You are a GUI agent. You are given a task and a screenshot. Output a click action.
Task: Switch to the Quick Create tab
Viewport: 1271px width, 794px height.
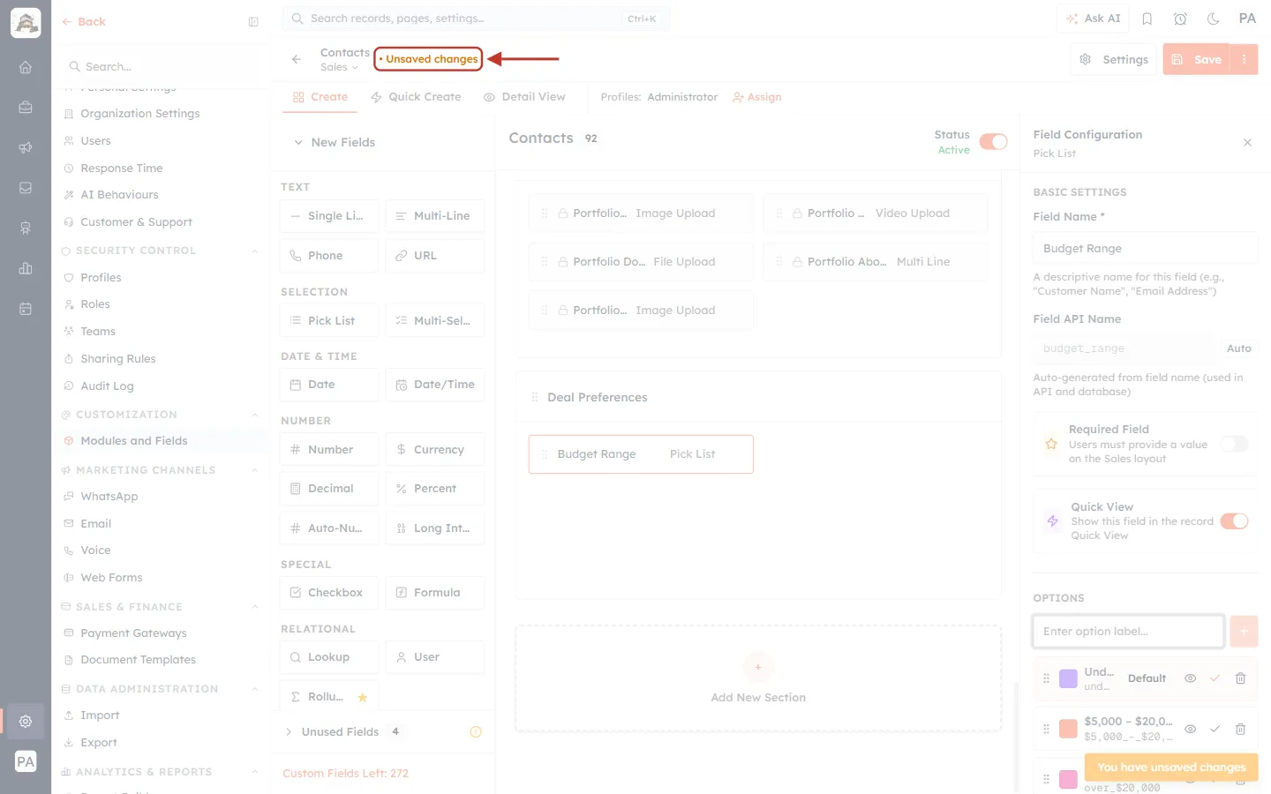[416, 97]
